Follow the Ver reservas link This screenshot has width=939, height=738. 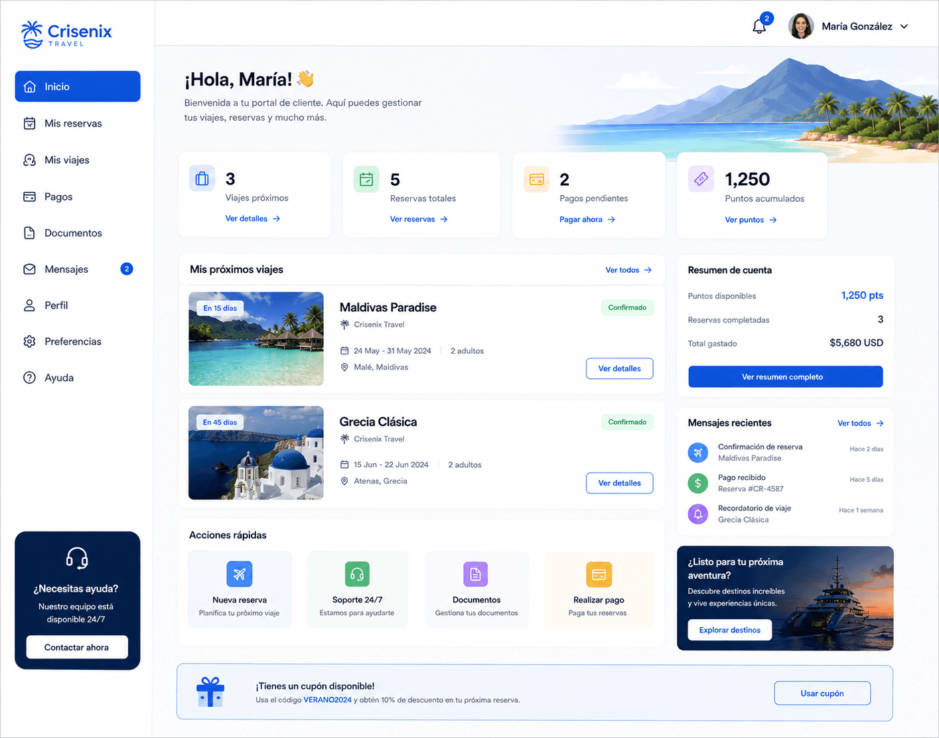point(419,219)
